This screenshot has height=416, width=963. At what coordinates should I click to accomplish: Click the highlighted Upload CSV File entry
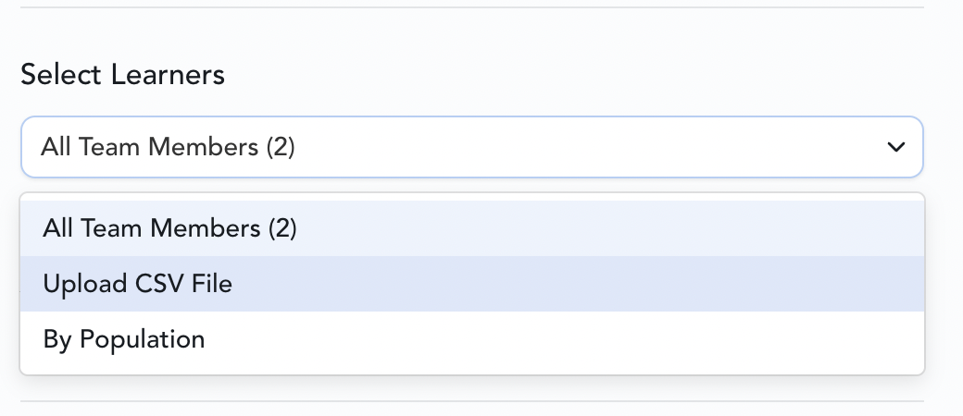tap(137, 284)
